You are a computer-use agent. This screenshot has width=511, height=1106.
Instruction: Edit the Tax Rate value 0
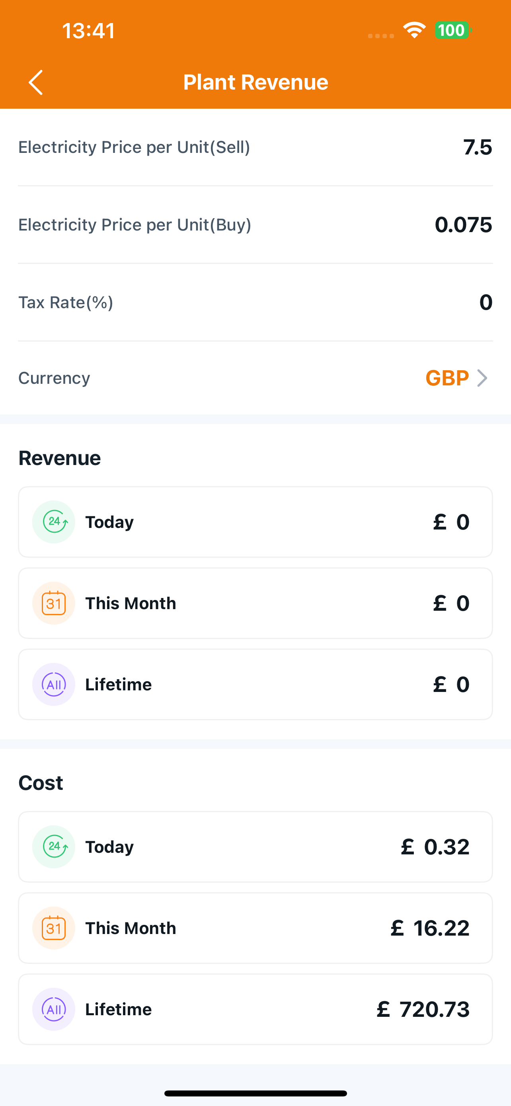[486, 302]
